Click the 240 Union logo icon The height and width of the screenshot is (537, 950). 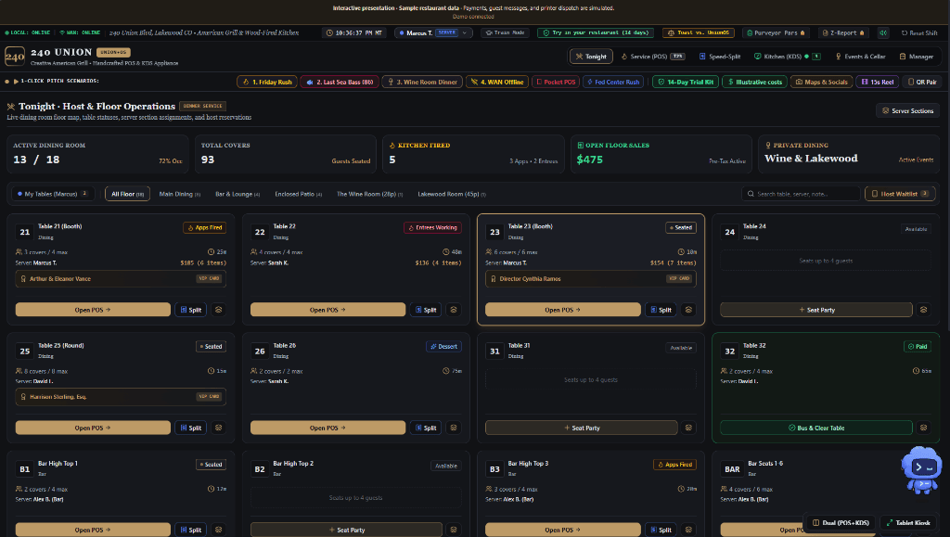15,57
